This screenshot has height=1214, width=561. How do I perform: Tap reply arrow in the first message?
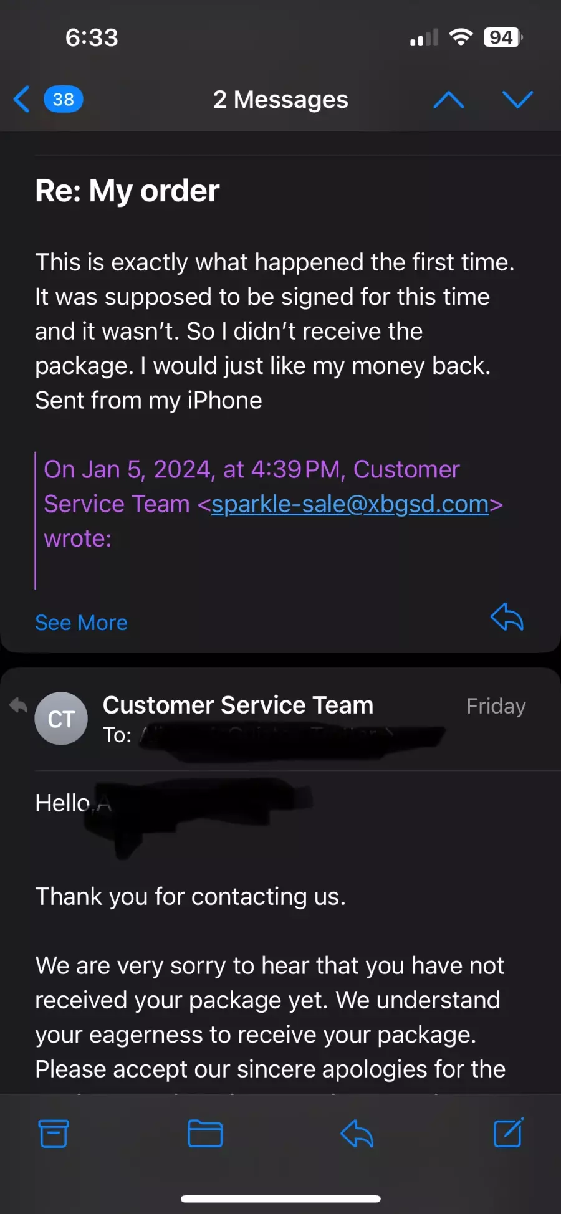point(507,617)
